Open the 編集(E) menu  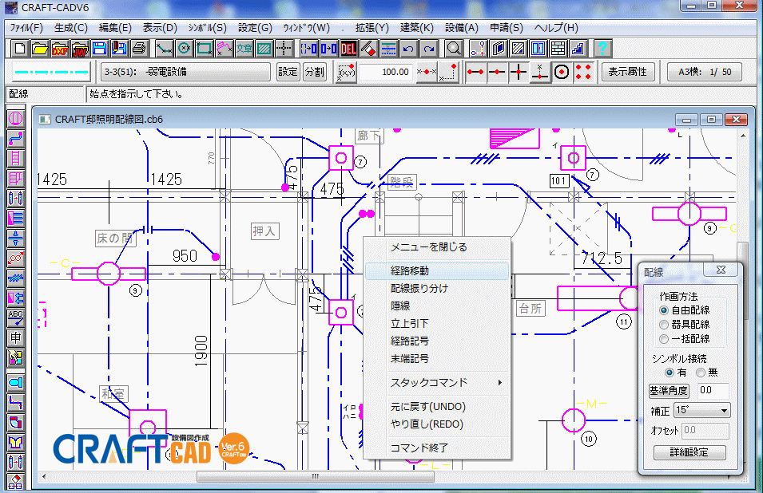point(115,28)
